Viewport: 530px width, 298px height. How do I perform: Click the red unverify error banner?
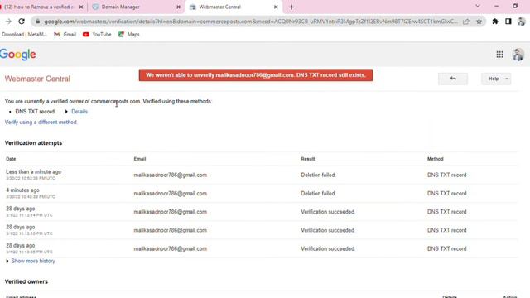point(256,75)
